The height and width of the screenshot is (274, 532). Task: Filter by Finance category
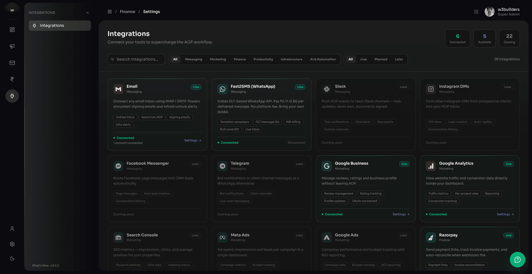pyautogui.click(x=240, y=59)
